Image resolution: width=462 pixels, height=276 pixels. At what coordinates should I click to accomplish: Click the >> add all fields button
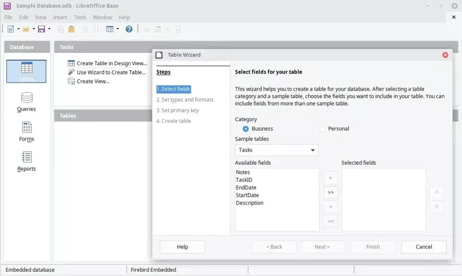pos(331,192)
